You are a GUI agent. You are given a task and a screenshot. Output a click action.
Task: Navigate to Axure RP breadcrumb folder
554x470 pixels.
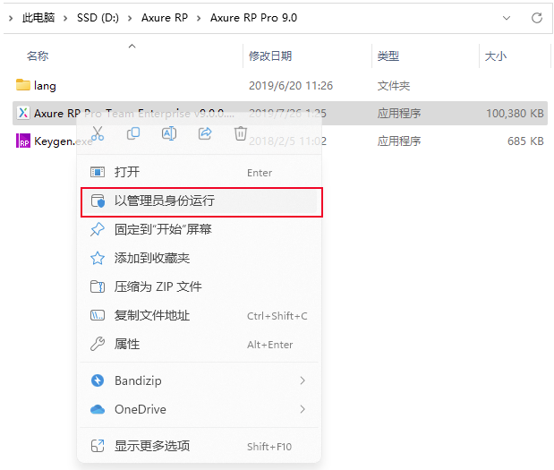coord(165,18)
